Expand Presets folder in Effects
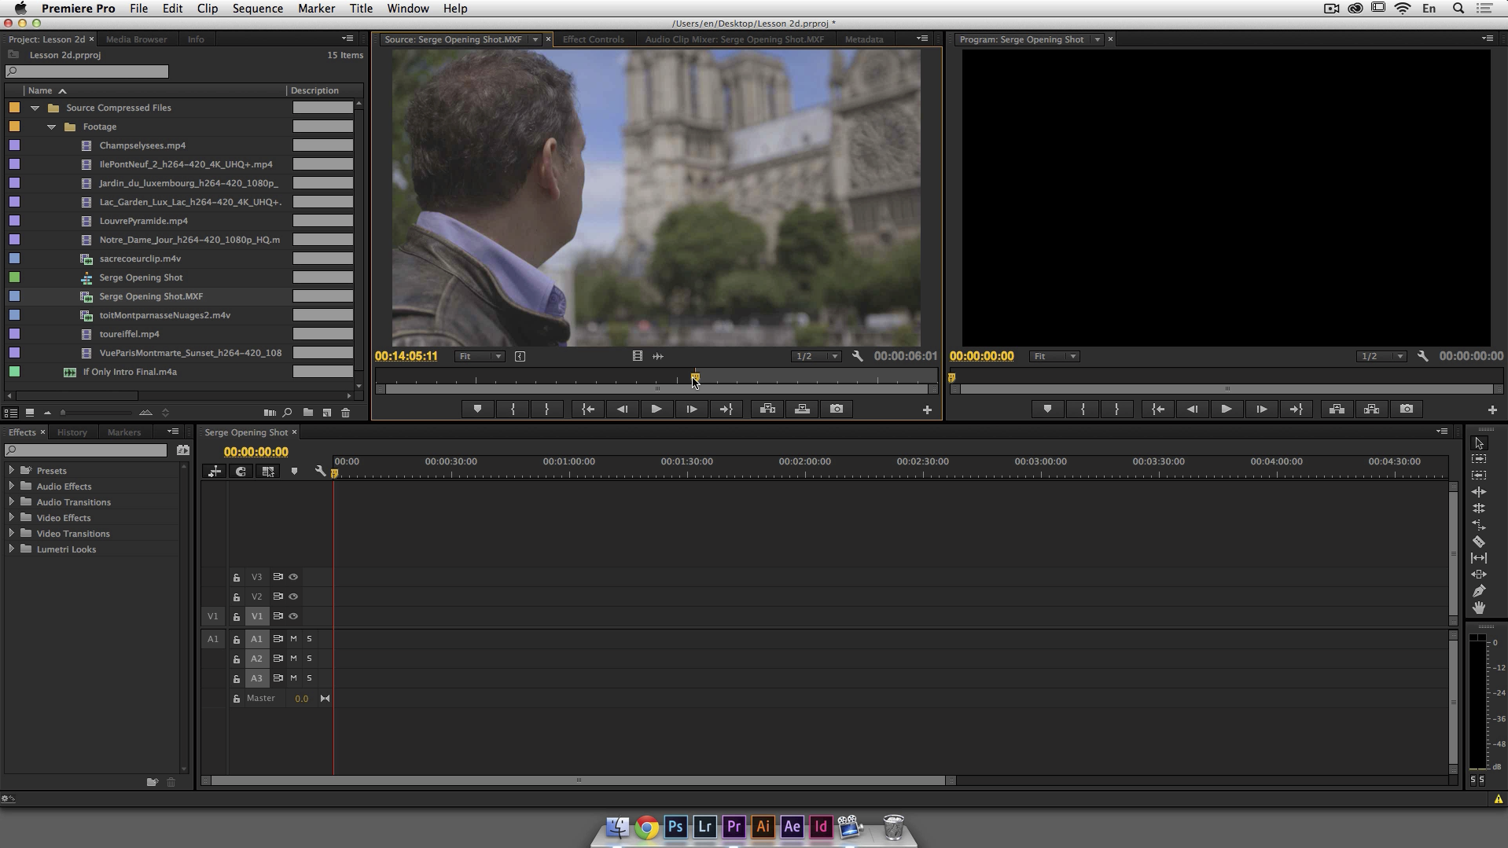1508x848 pixels. tap(11, 470)
